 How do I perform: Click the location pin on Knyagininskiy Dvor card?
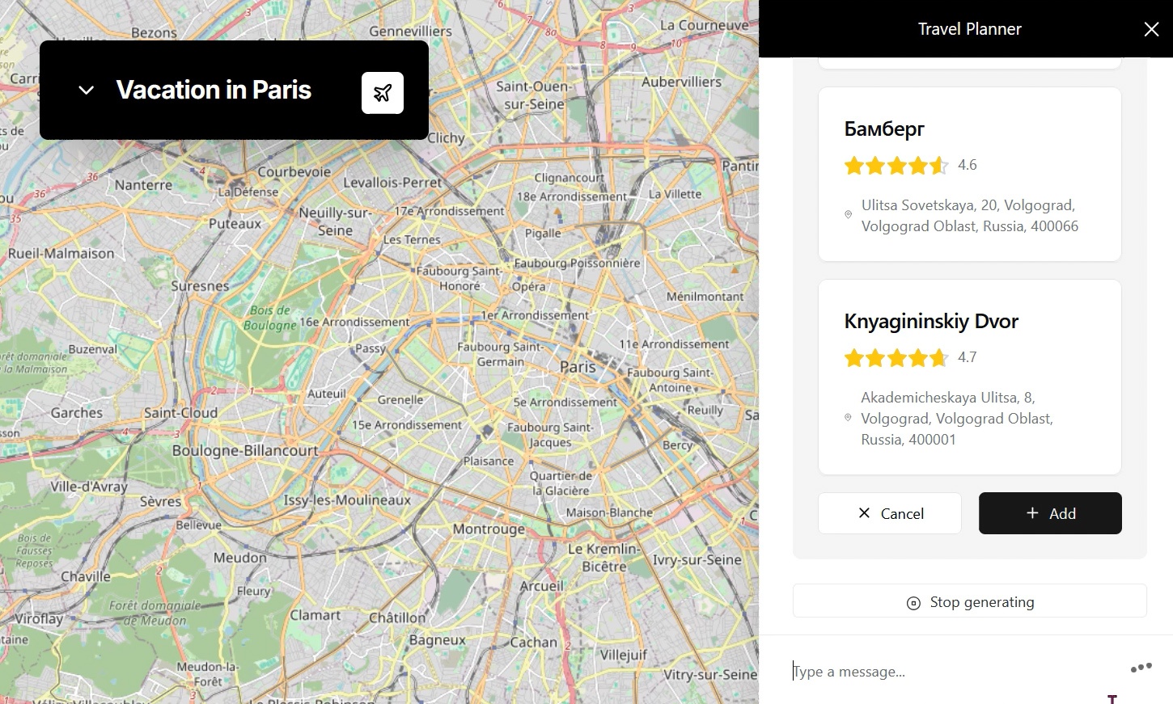point(848,418)
